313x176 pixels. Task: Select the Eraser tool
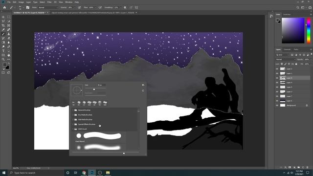click(9, 38)
